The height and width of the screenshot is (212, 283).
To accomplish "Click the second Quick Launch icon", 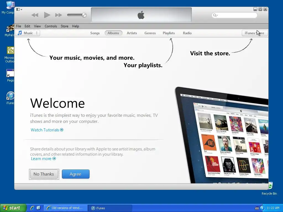I will click(38, 208).
